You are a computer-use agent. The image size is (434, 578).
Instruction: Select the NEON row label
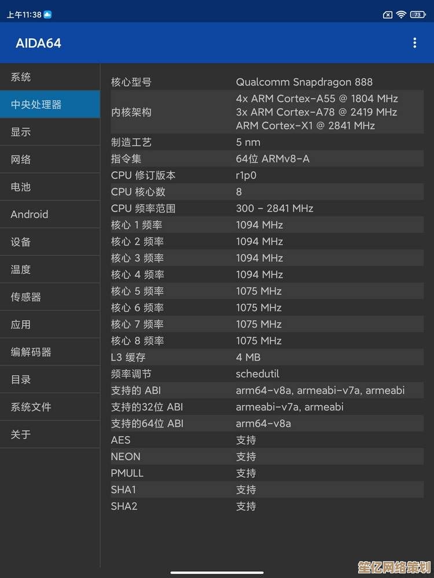(x=126, y=457)
